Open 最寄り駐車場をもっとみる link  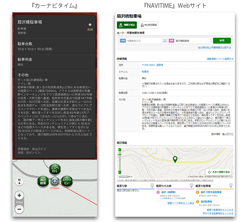tap(220, 210)
